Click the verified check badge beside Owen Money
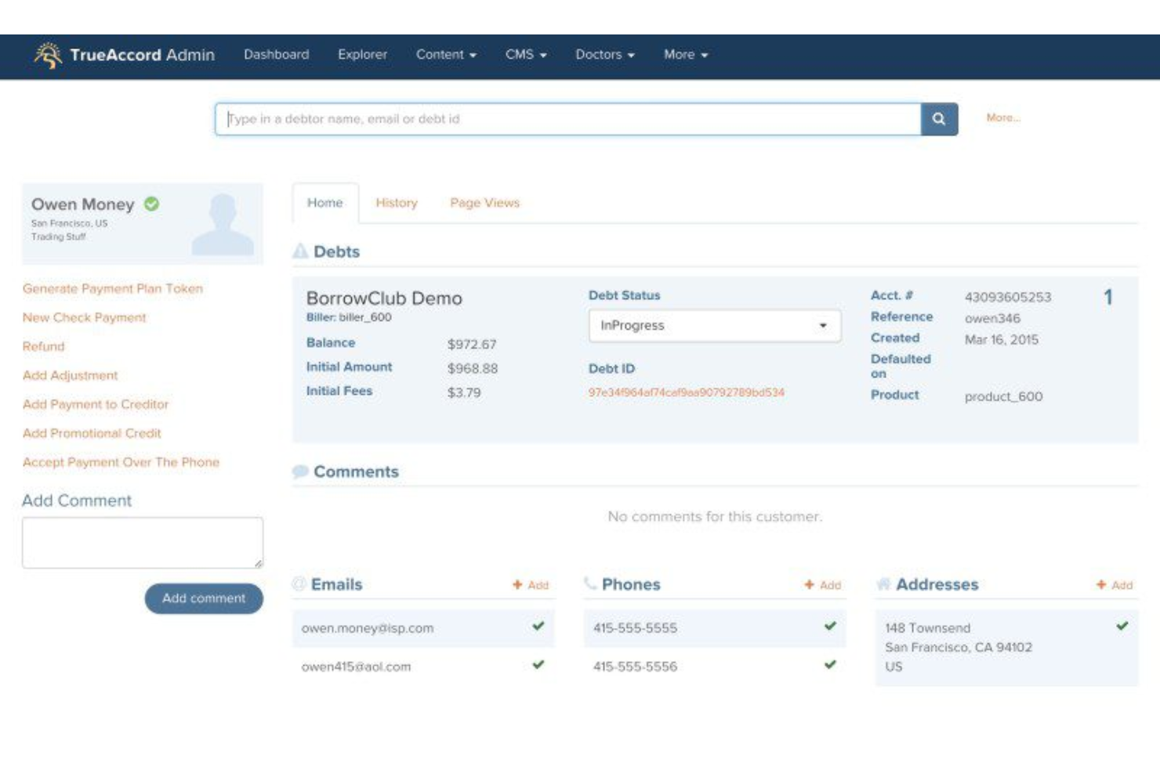 151,204
